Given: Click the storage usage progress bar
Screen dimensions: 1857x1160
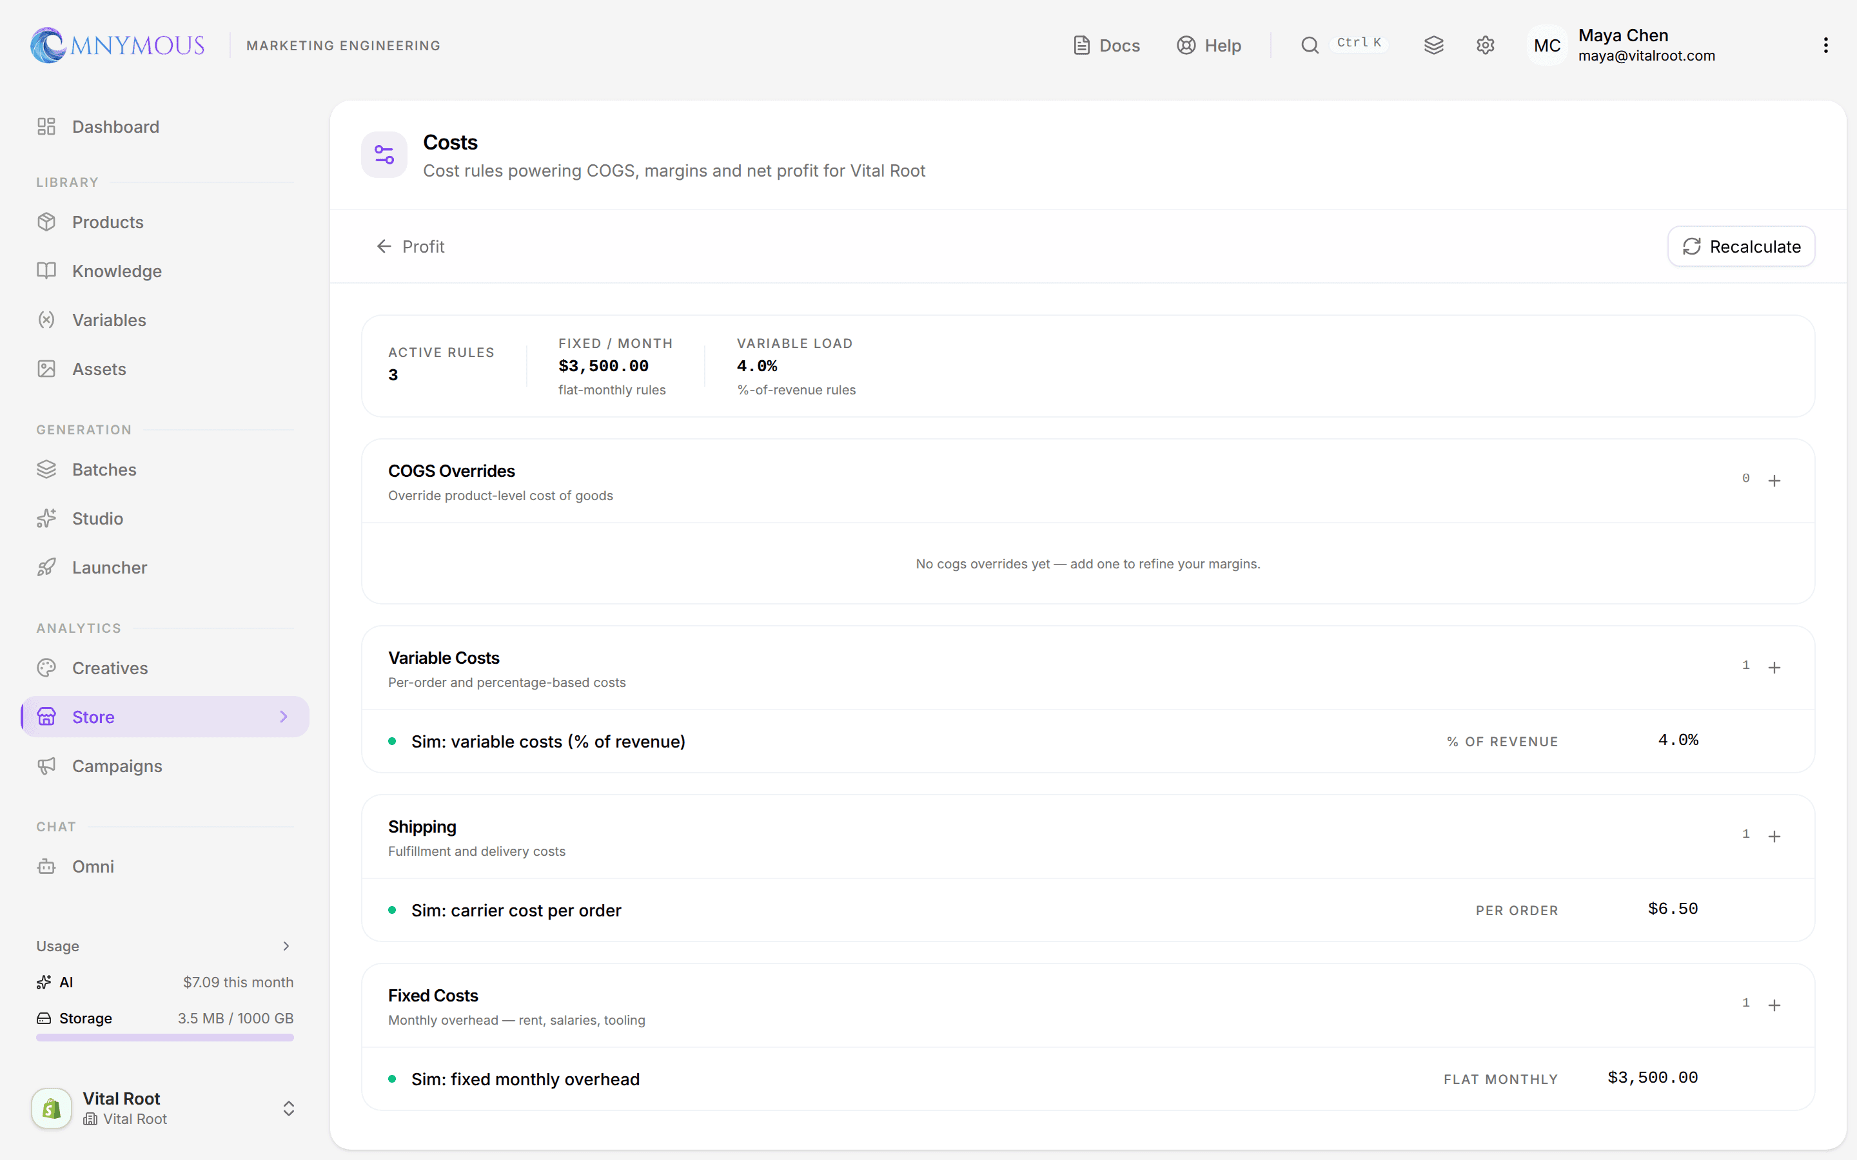Looking at the screenshot, I should tap(165, 1038).
